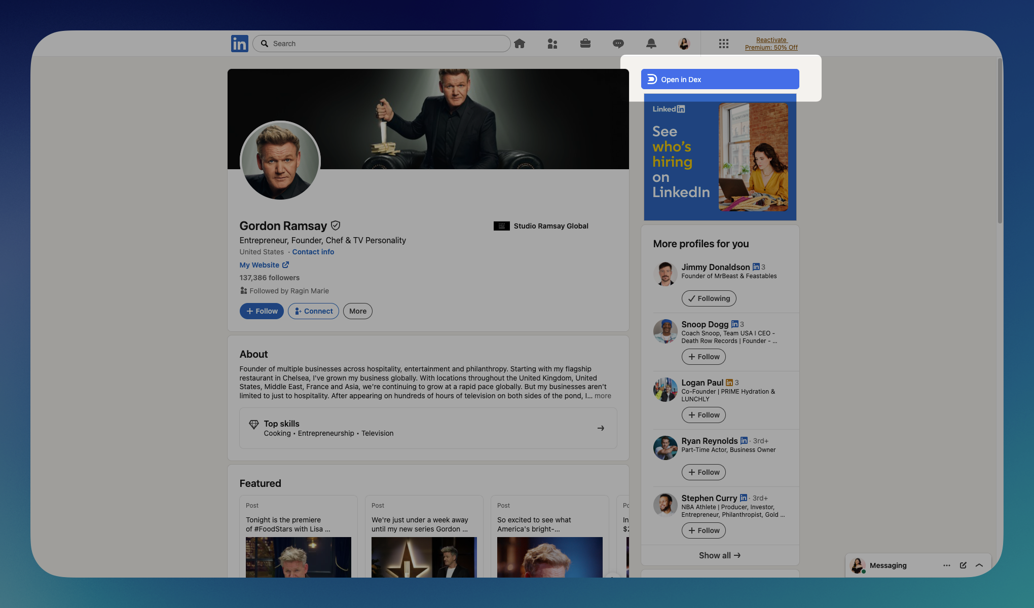Open the America's bright featured post
Image resolution: width=1034 pixels, height=608 pixels.
[550, 537]
